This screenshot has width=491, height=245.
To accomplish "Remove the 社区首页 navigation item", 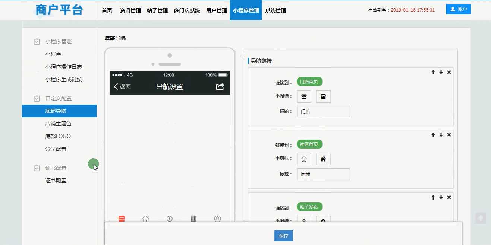I will tap(449, 135).
